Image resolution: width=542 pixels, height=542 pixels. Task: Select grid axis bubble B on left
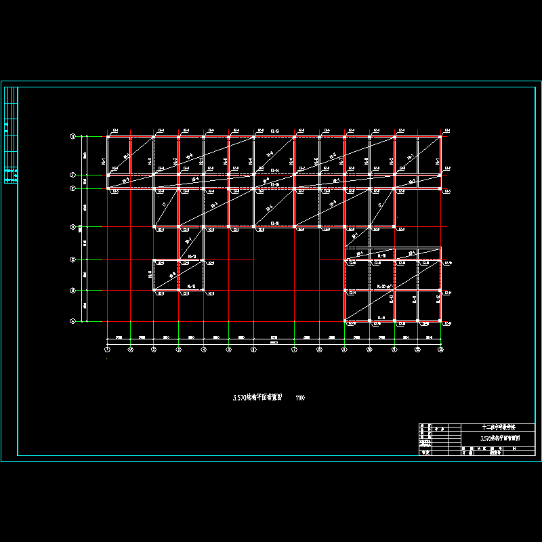tap(72, 291)
